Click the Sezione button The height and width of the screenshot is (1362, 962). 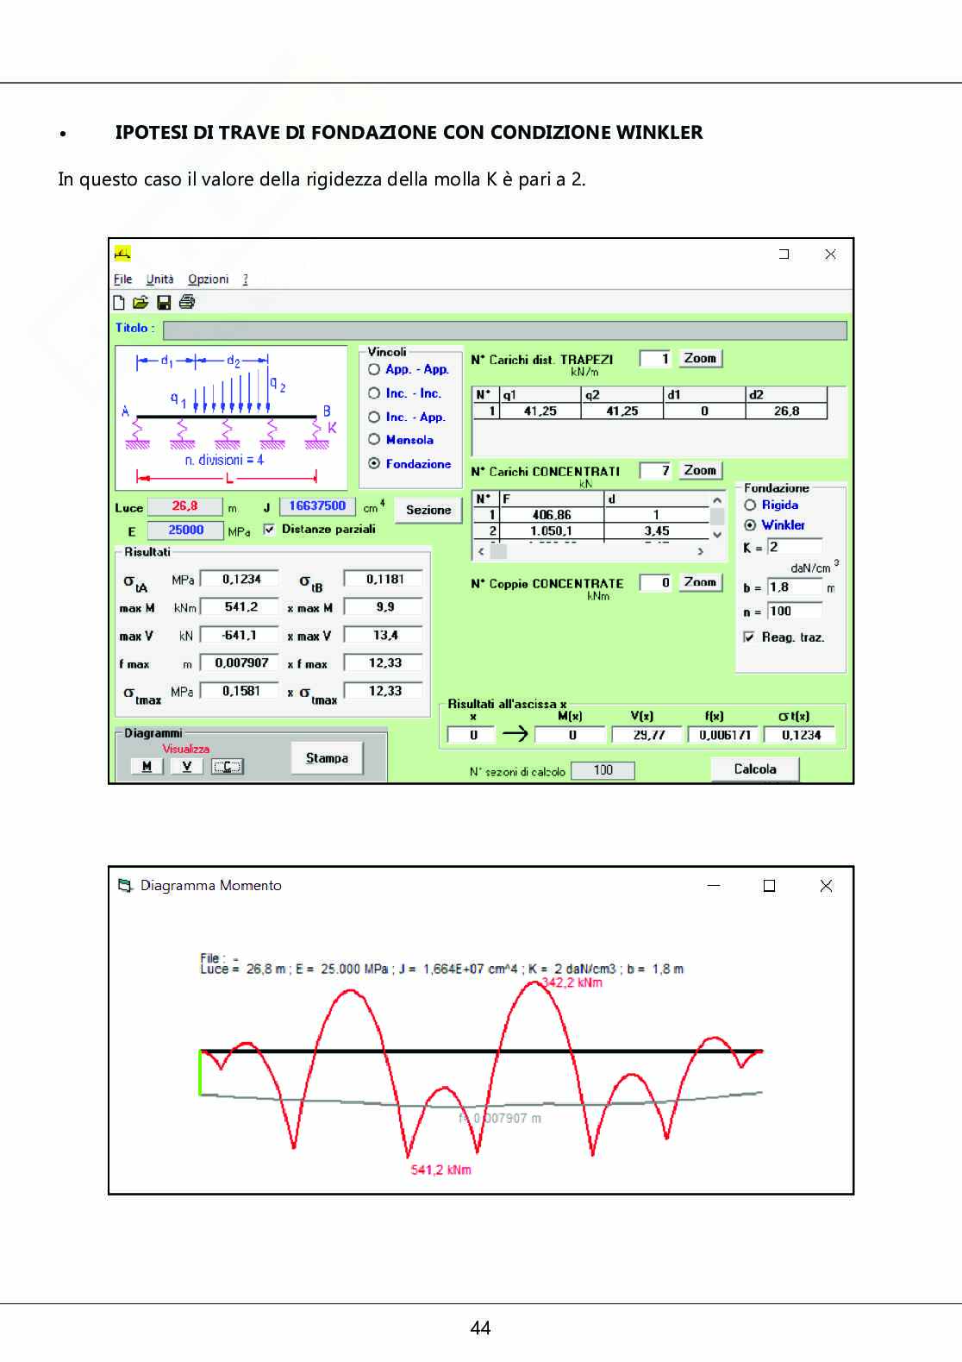(428, 510)
